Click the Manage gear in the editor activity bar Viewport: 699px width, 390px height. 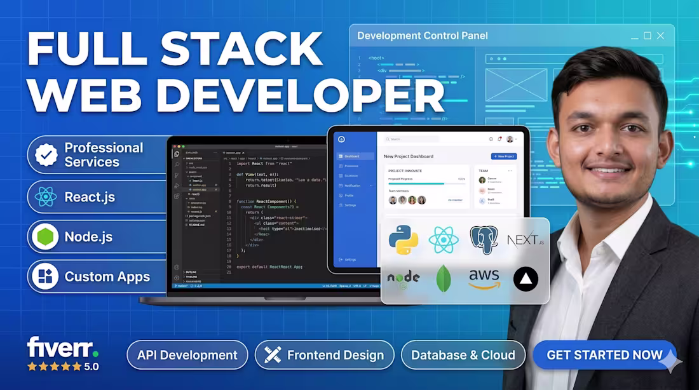(x=177, y=278)
